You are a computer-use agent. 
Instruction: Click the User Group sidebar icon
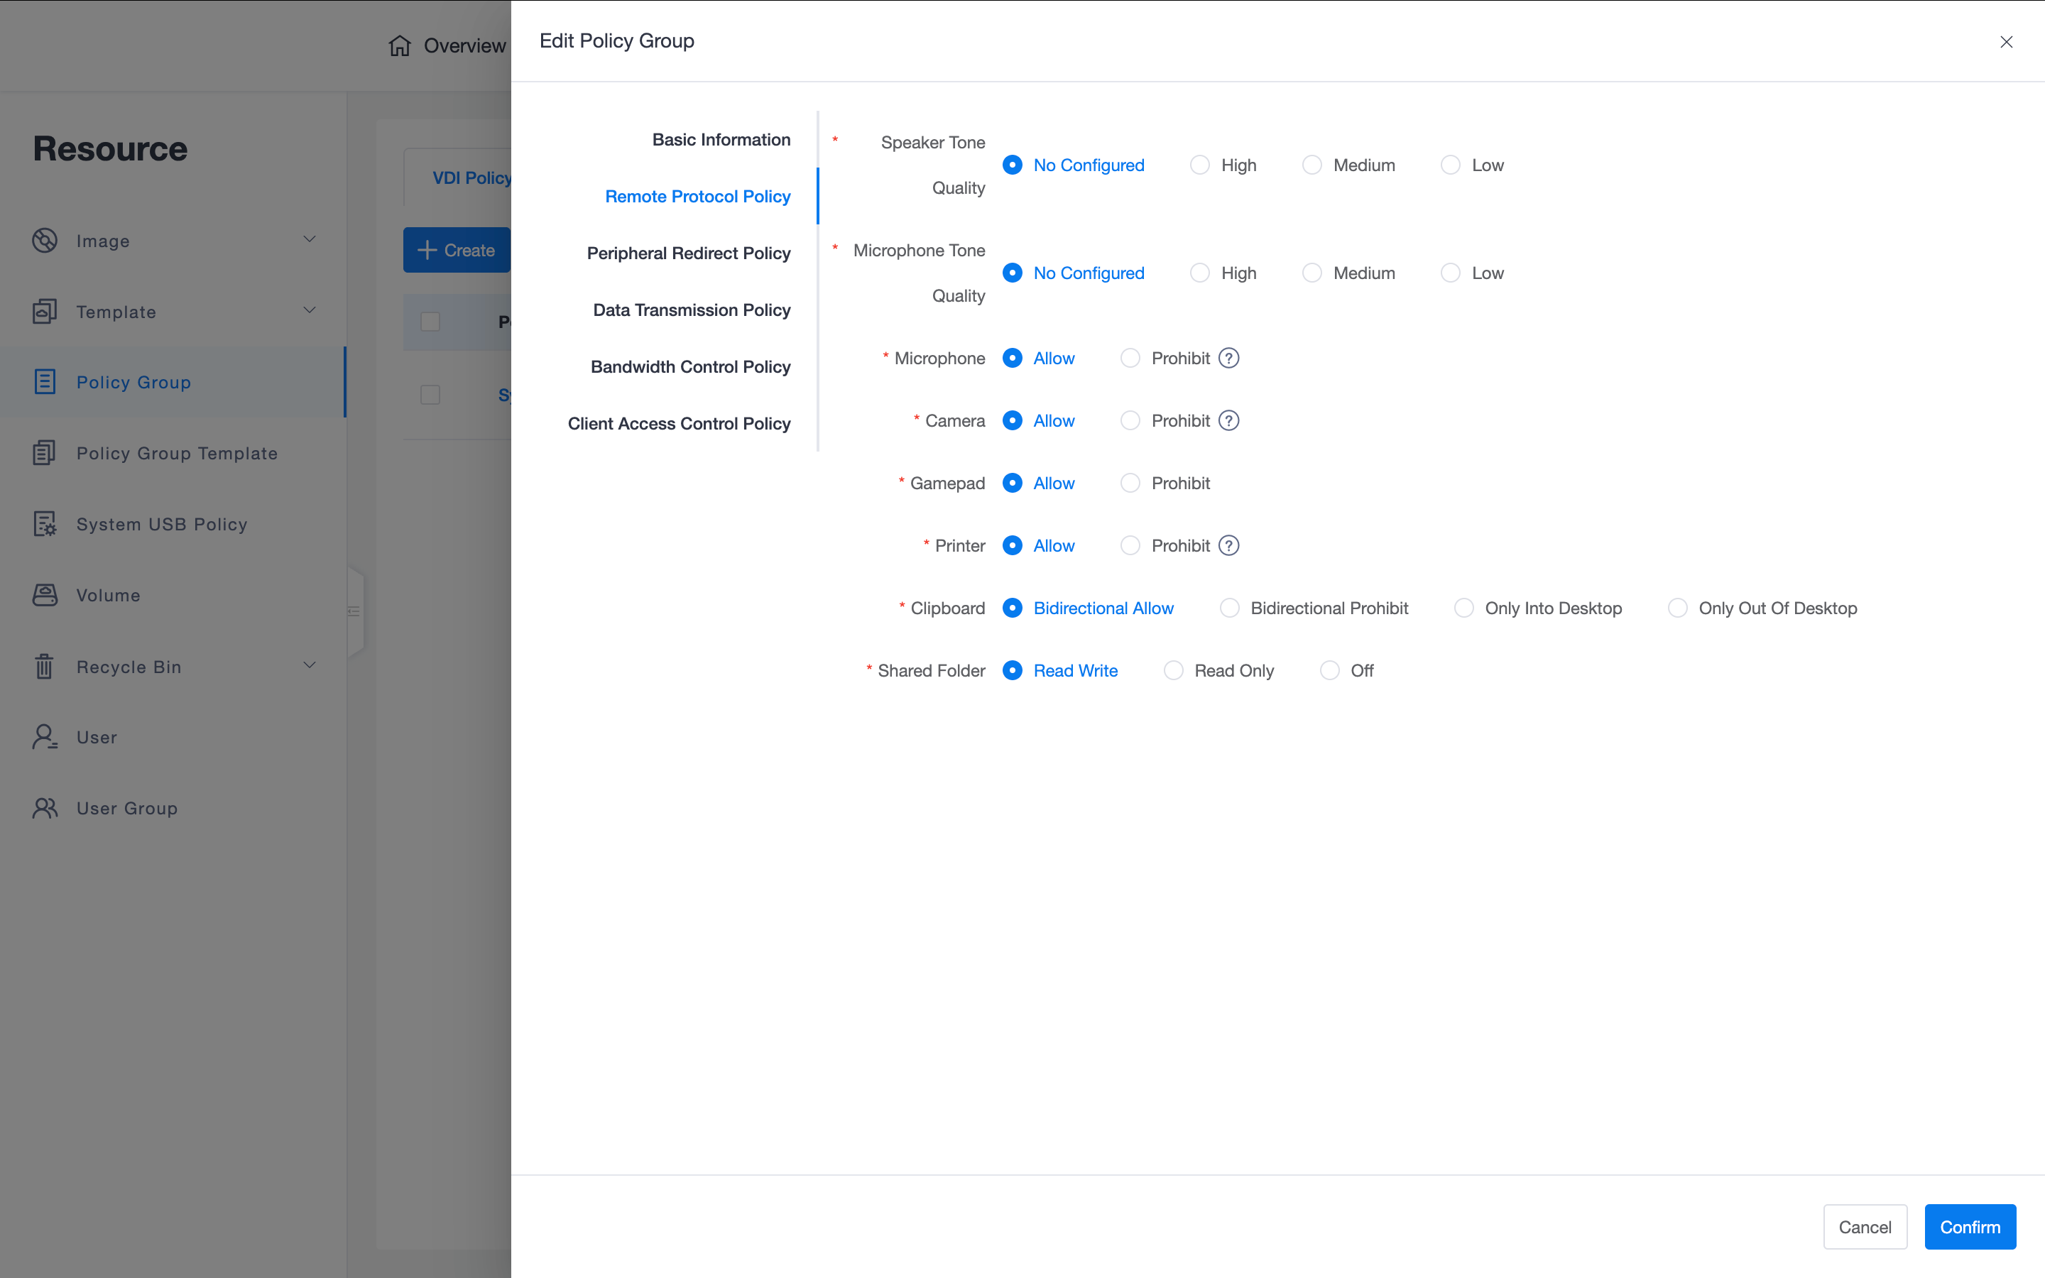[x=45, y=808]
